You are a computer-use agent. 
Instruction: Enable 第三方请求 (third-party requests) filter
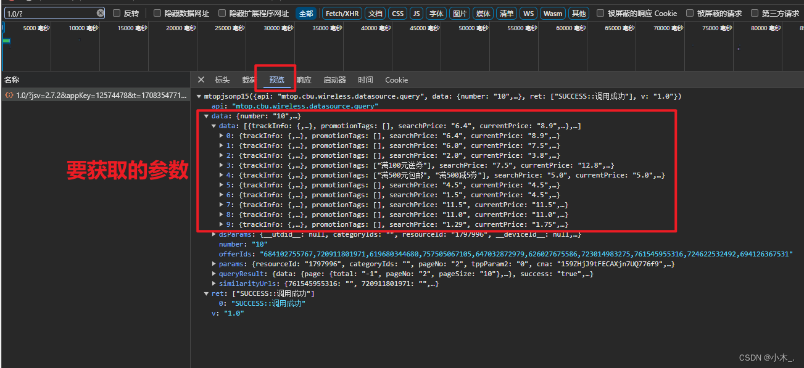click(756, 12)
